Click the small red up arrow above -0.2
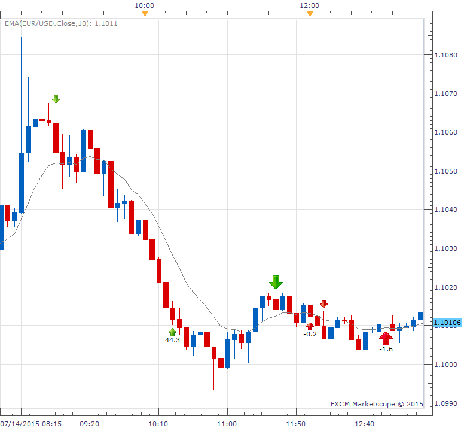 coord(310,326)
